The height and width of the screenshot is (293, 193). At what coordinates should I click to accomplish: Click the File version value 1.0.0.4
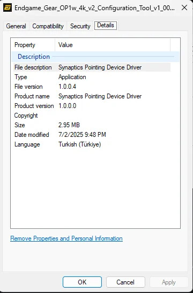click(x=67, y=87)
